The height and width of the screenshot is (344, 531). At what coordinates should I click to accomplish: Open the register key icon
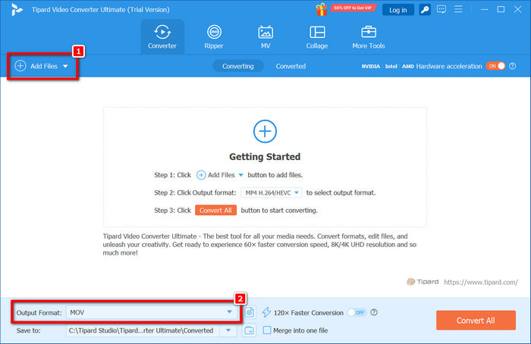425,10
